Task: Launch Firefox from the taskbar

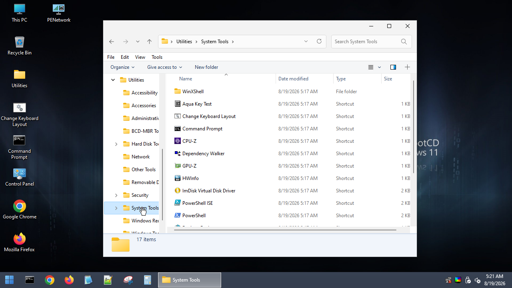Action: pyautogui.click(x=69, y=280)
